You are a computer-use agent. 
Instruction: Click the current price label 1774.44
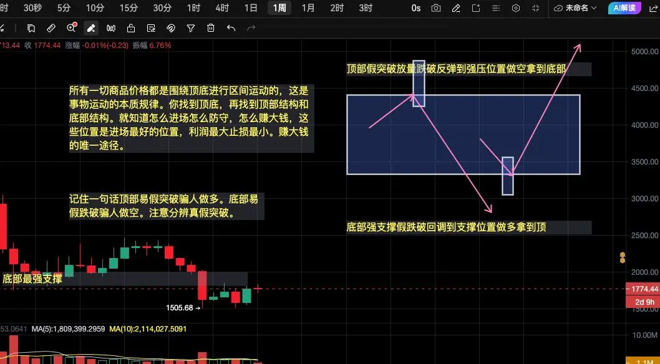[643, 289]
